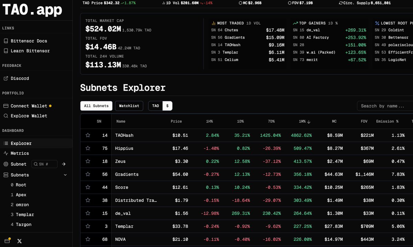Open the X (Twitter) icon in sidebar footer

click(19, 241)
